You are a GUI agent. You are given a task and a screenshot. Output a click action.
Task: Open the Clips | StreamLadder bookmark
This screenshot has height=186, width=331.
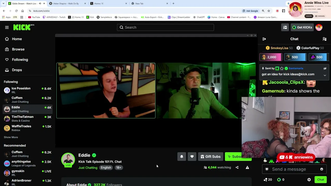coord(179,17)
